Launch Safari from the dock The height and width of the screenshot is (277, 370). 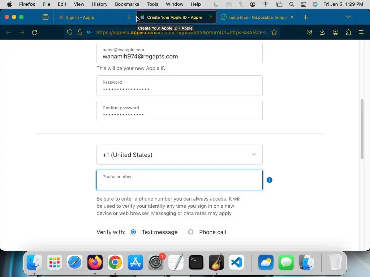pyautogui.click(x=75, y=262)
